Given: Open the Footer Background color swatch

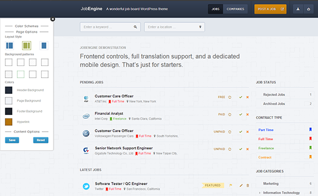Looking at the screenshot, I should tap(9, 111).
